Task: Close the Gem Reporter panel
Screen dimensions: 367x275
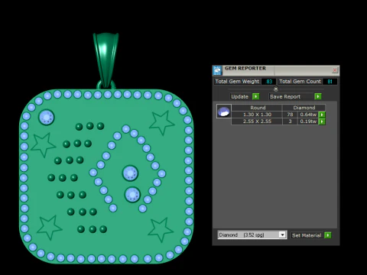Action: point(335,70)
